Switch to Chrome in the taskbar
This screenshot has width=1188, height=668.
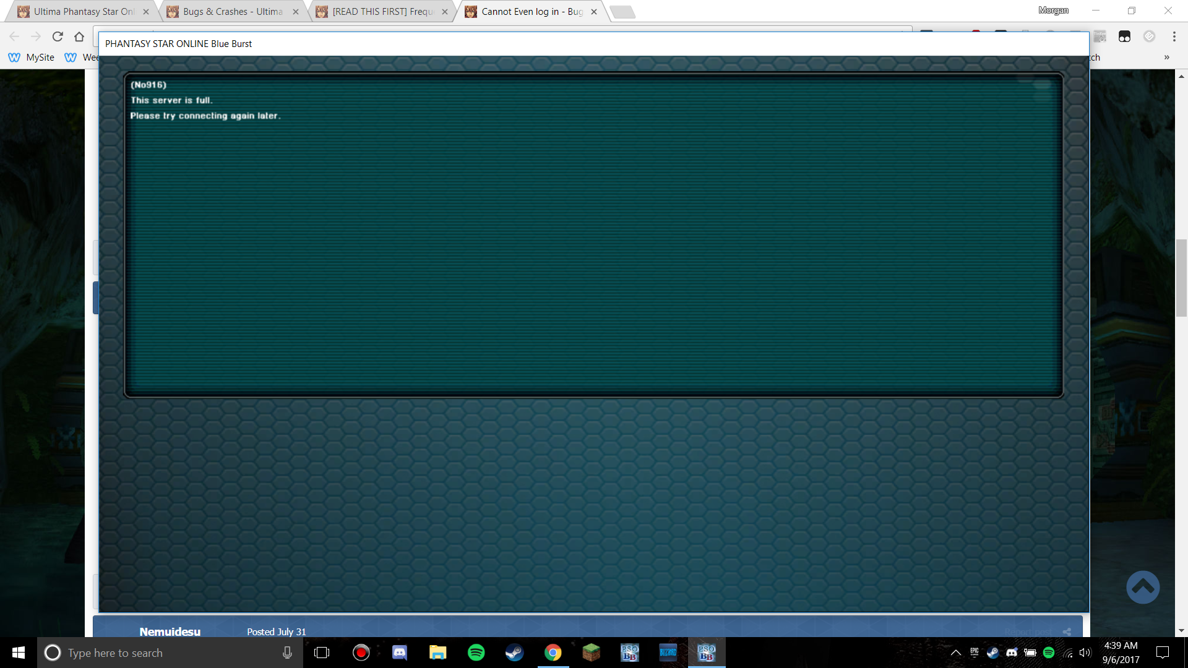tap(553, 653)
